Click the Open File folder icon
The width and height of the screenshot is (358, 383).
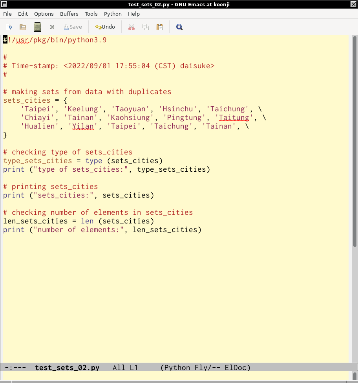[x=23, y=27]
